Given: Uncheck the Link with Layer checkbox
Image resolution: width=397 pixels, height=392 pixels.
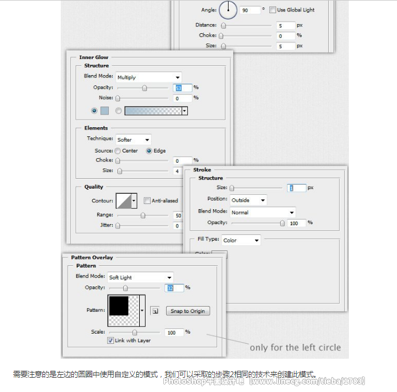Looking at the screenshot, I should tap(111, 340).
